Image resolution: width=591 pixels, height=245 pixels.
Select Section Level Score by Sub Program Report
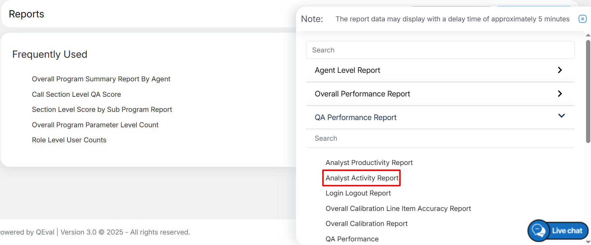tap(102, 110)
